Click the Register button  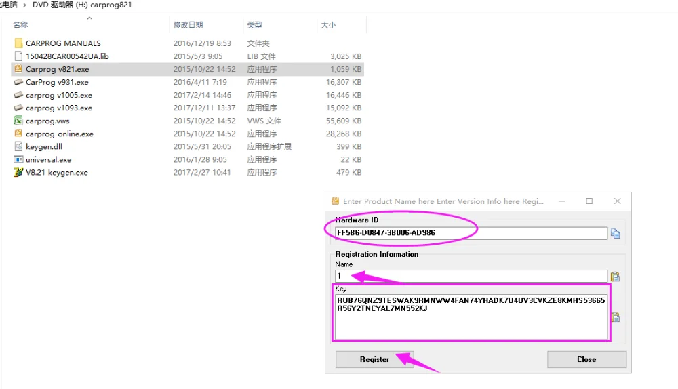374,359
